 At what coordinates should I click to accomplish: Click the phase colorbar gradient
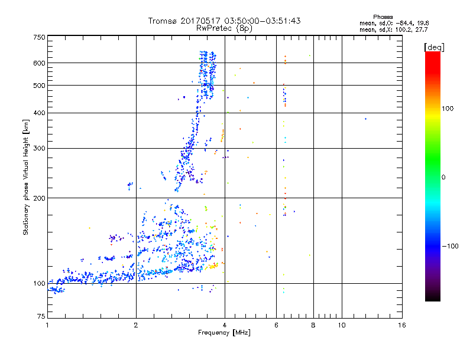(433, 176)
